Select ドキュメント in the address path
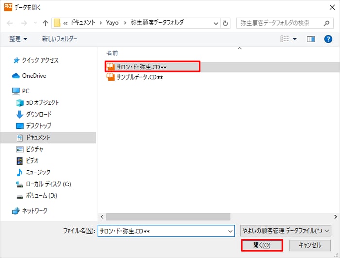 [x=83, y=22]
